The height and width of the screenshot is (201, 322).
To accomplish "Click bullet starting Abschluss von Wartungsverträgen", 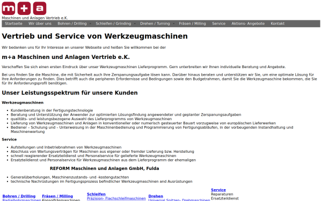I will pos(103,152).
